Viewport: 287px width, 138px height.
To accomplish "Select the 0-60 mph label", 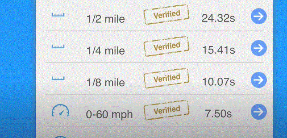I will 109,115.
